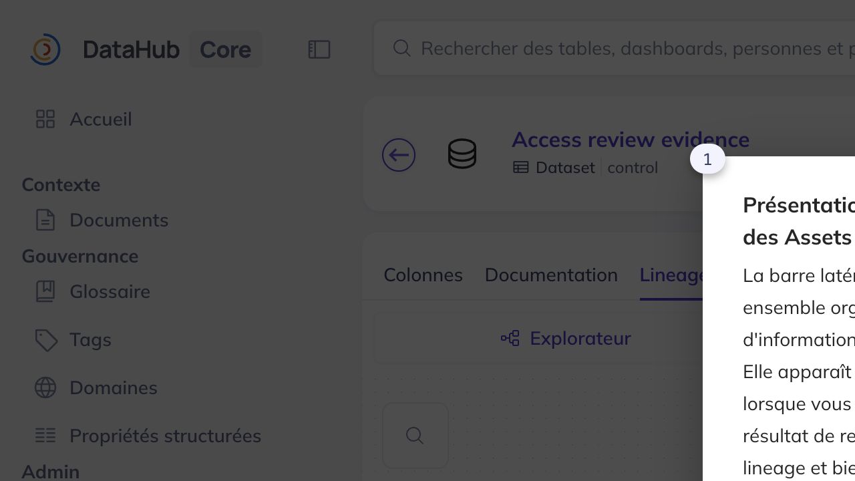
Task: Click the Glossaire bookmark icon
Action: click(45, 291)
